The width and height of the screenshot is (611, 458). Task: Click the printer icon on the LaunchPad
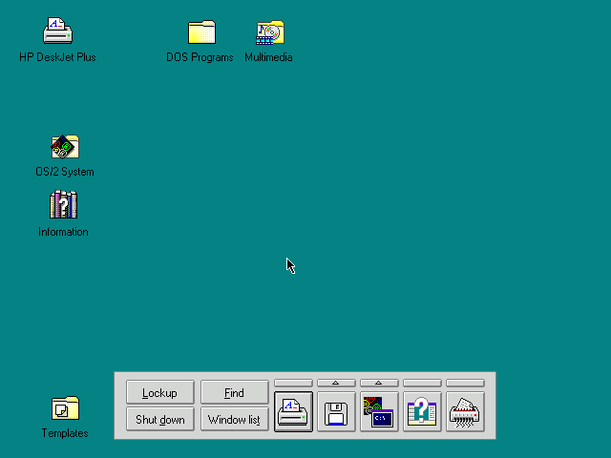(293, 411)
